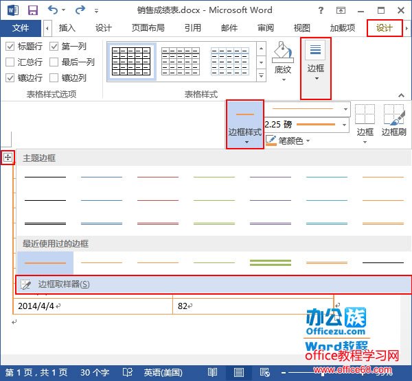Viewport: 412px width, 381px height.
Task: Collapse the ribbon with the chevron
Action: click(401, 95)
